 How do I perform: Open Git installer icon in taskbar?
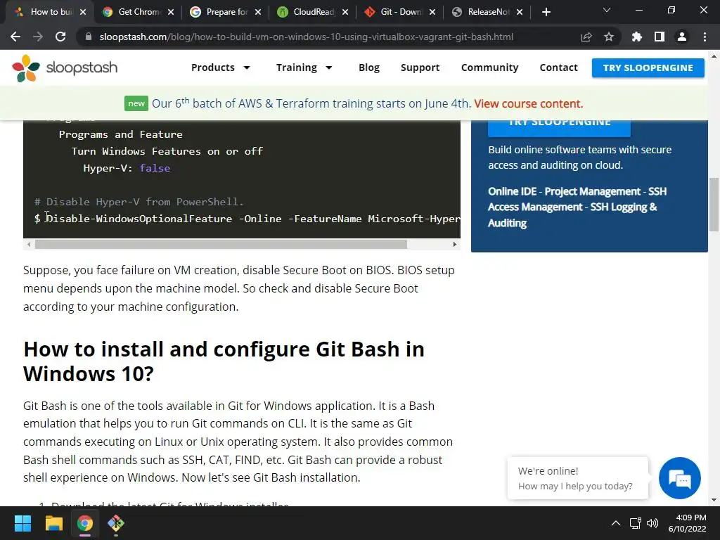pos(116,523)
